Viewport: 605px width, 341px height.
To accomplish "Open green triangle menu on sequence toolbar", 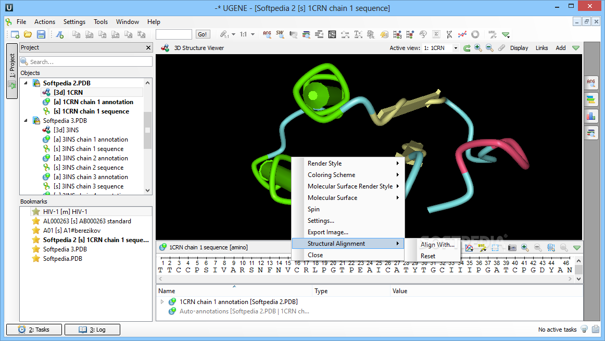I will pos(576,248).
